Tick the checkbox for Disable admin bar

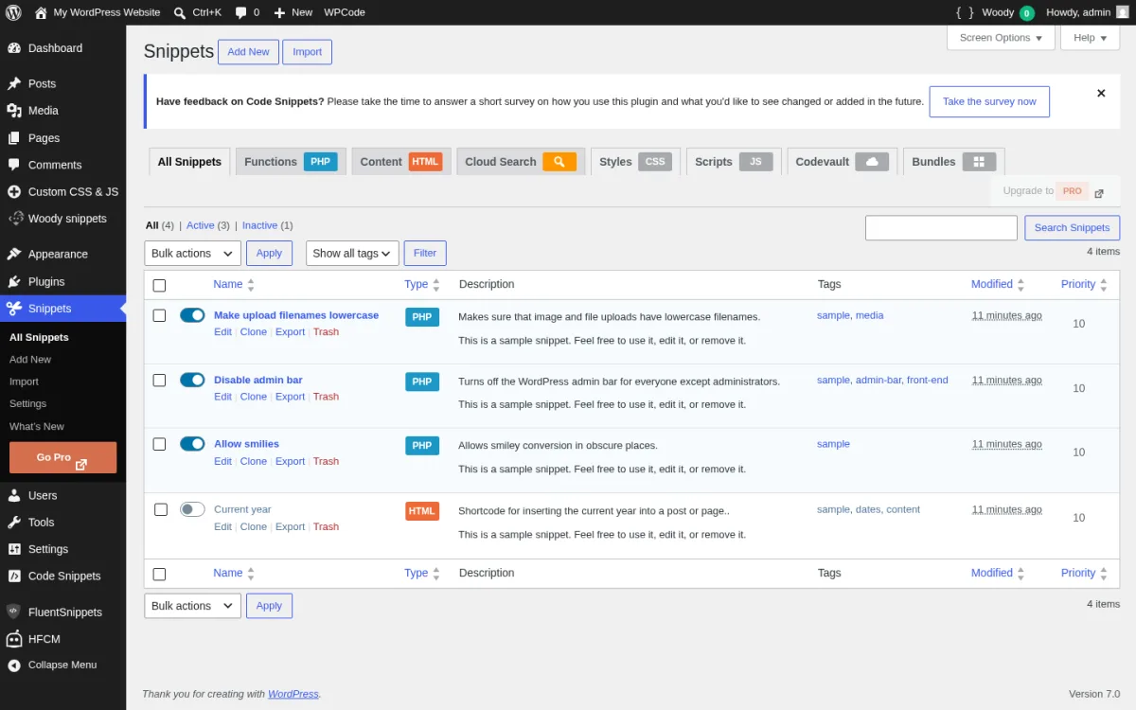coord(159,380)
